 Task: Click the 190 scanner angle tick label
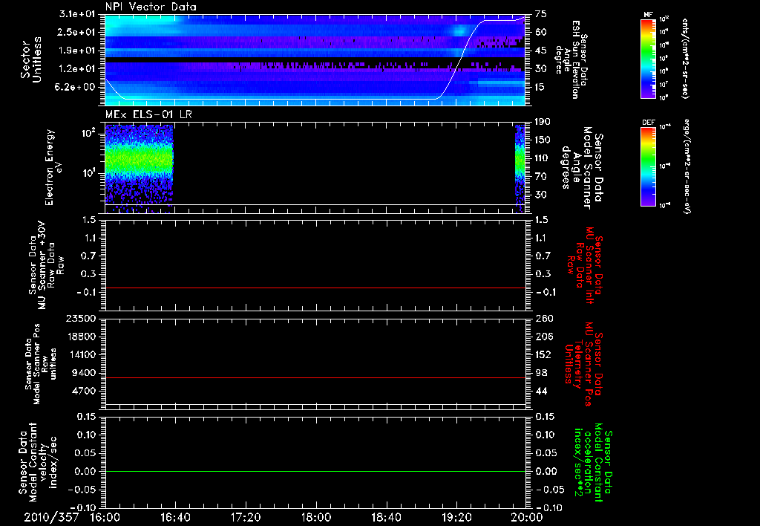pos(543,122)
